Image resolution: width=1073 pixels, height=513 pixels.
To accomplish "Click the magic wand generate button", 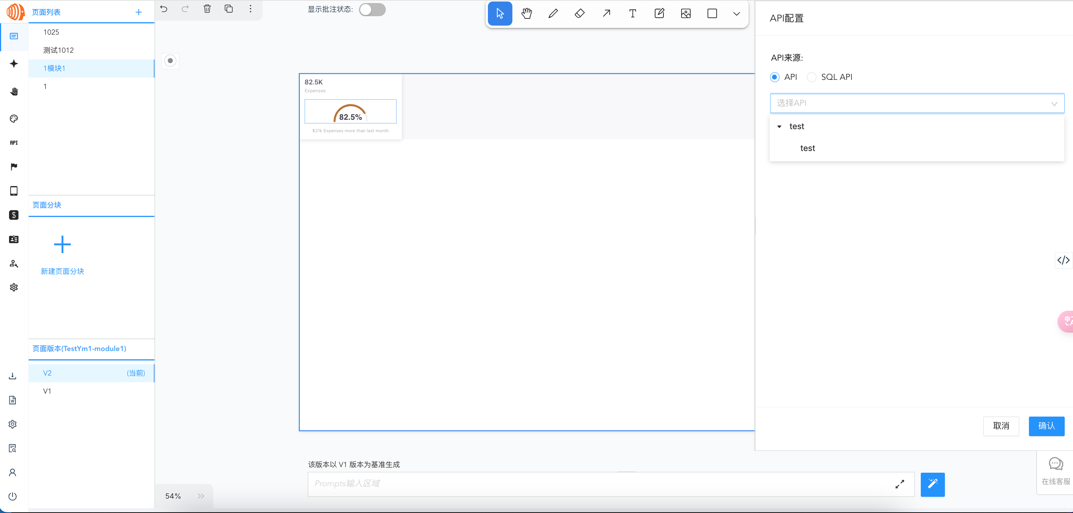I will (932, 484).
